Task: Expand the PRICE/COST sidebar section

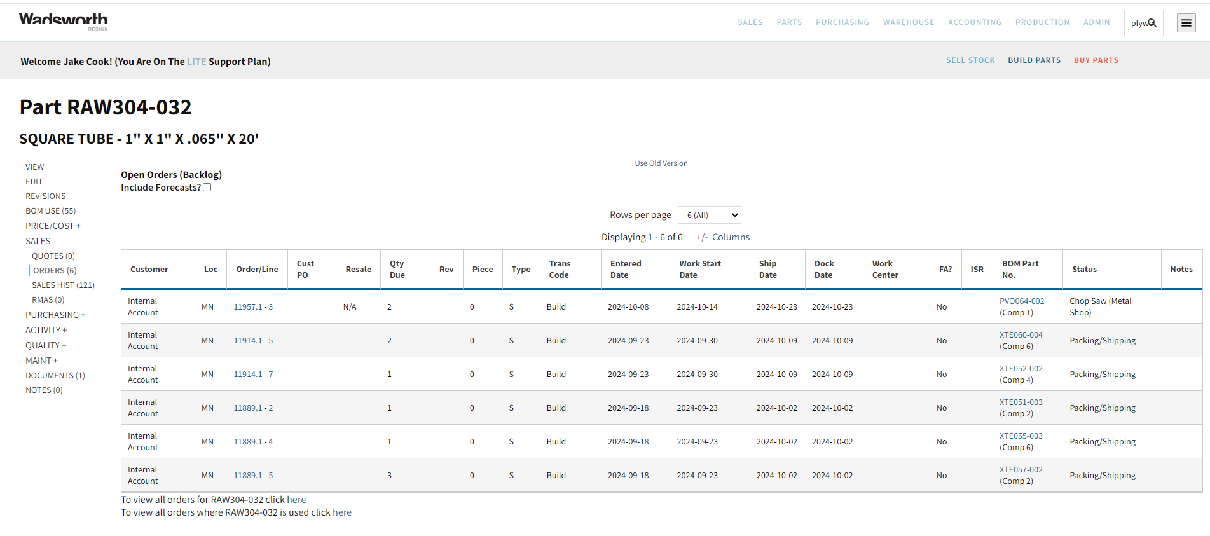Action: pos(53,226)
